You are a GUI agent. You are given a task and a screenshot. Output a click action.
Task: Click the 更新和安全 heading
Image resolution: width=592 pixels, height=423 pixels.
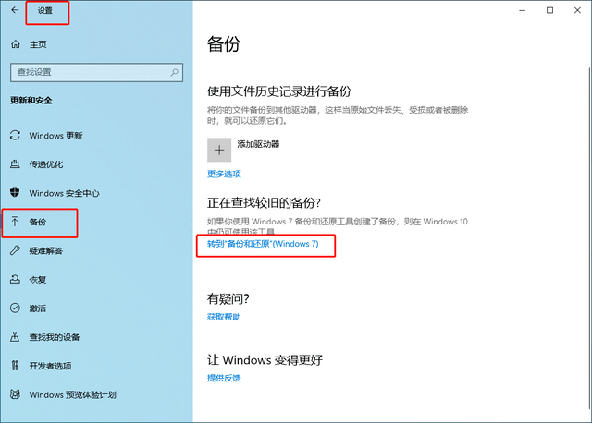pyautogui.click(x=31, y=101)
